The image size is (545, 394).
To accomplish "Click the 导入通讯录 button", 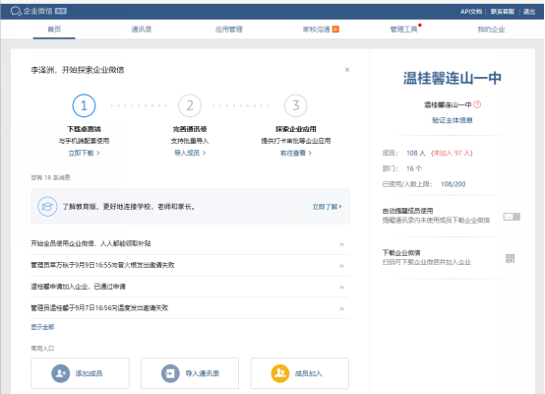I will (190, 373).
